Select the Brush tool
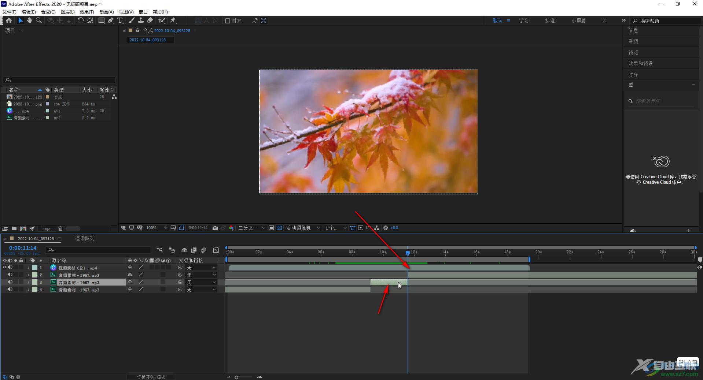 click(132, 21)
